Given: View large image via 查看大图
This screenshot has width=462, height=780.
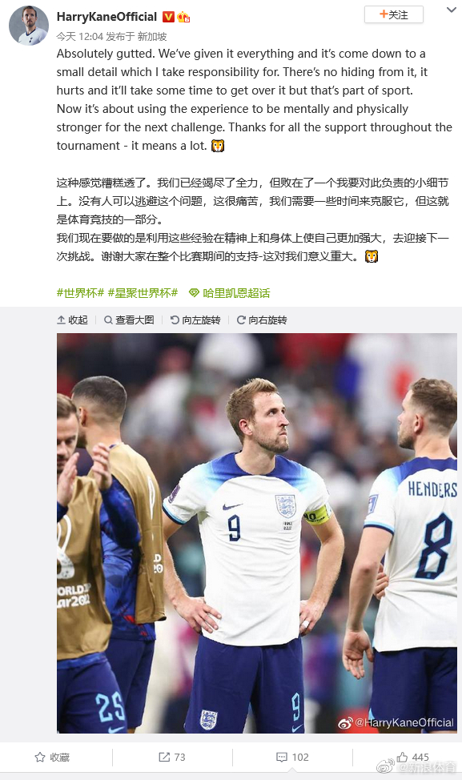Looking at the screenshot, I should [129, 320].
